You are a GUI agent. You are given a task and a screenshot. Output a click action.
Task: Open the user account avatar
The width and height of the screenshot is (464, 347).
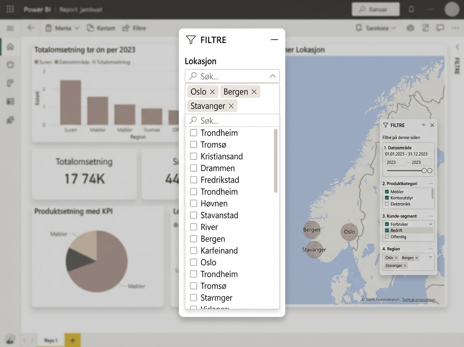pos(452,9)
